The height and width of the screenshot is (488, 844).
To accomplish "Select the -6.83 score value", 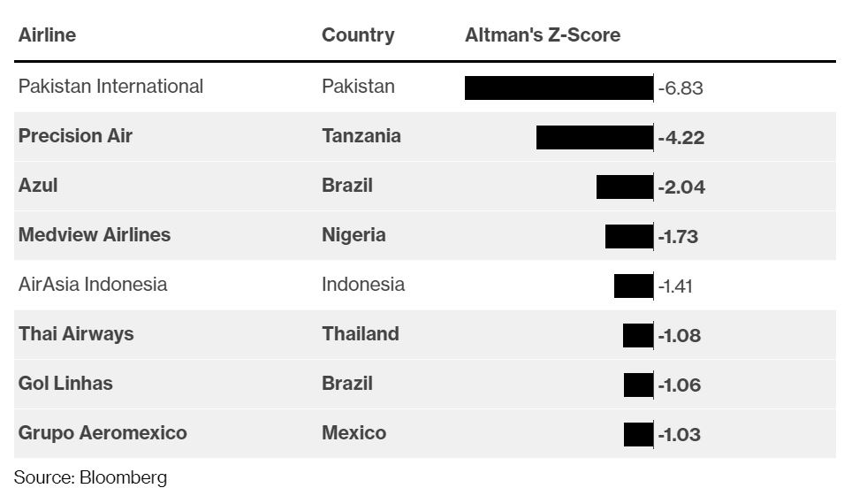I will [x=681, y=88].
